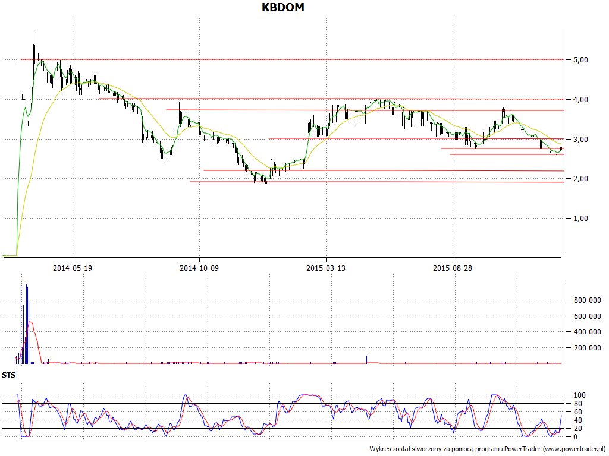Click the 400 000 volume axis label
This screenshot has width=609, height=456.
[x=587, y=332]
